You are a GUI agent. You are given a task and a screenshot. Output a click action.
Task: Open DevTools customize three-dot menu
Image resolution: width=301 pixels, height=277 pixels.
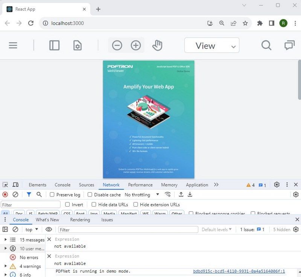tap(287, 185)
